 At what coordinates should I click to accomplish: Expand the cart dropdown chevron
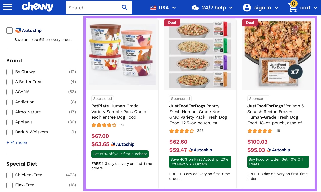(x=316, y=8)
